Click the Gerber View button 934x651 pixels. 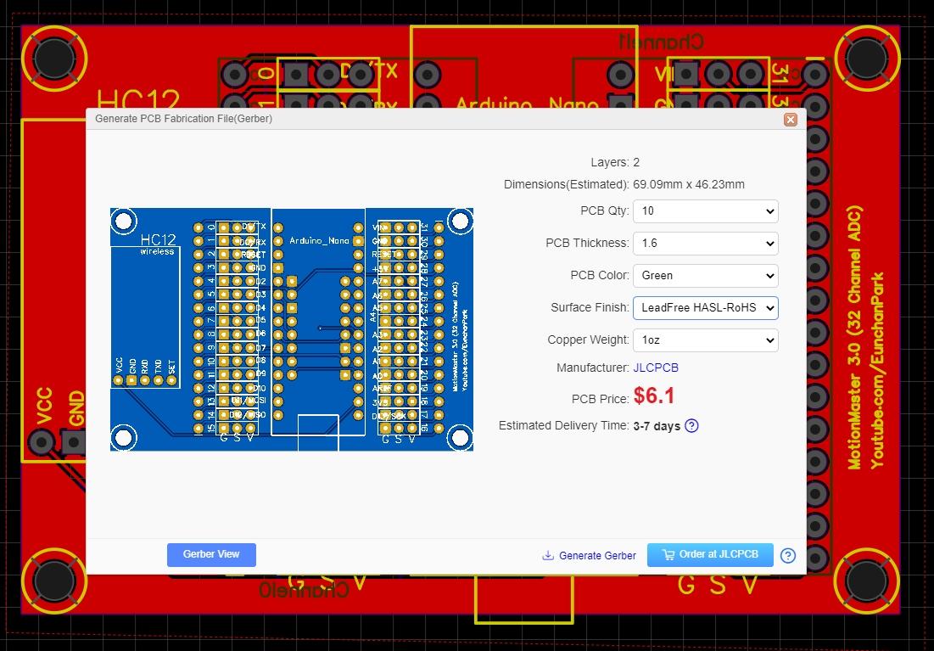[211, 554]
